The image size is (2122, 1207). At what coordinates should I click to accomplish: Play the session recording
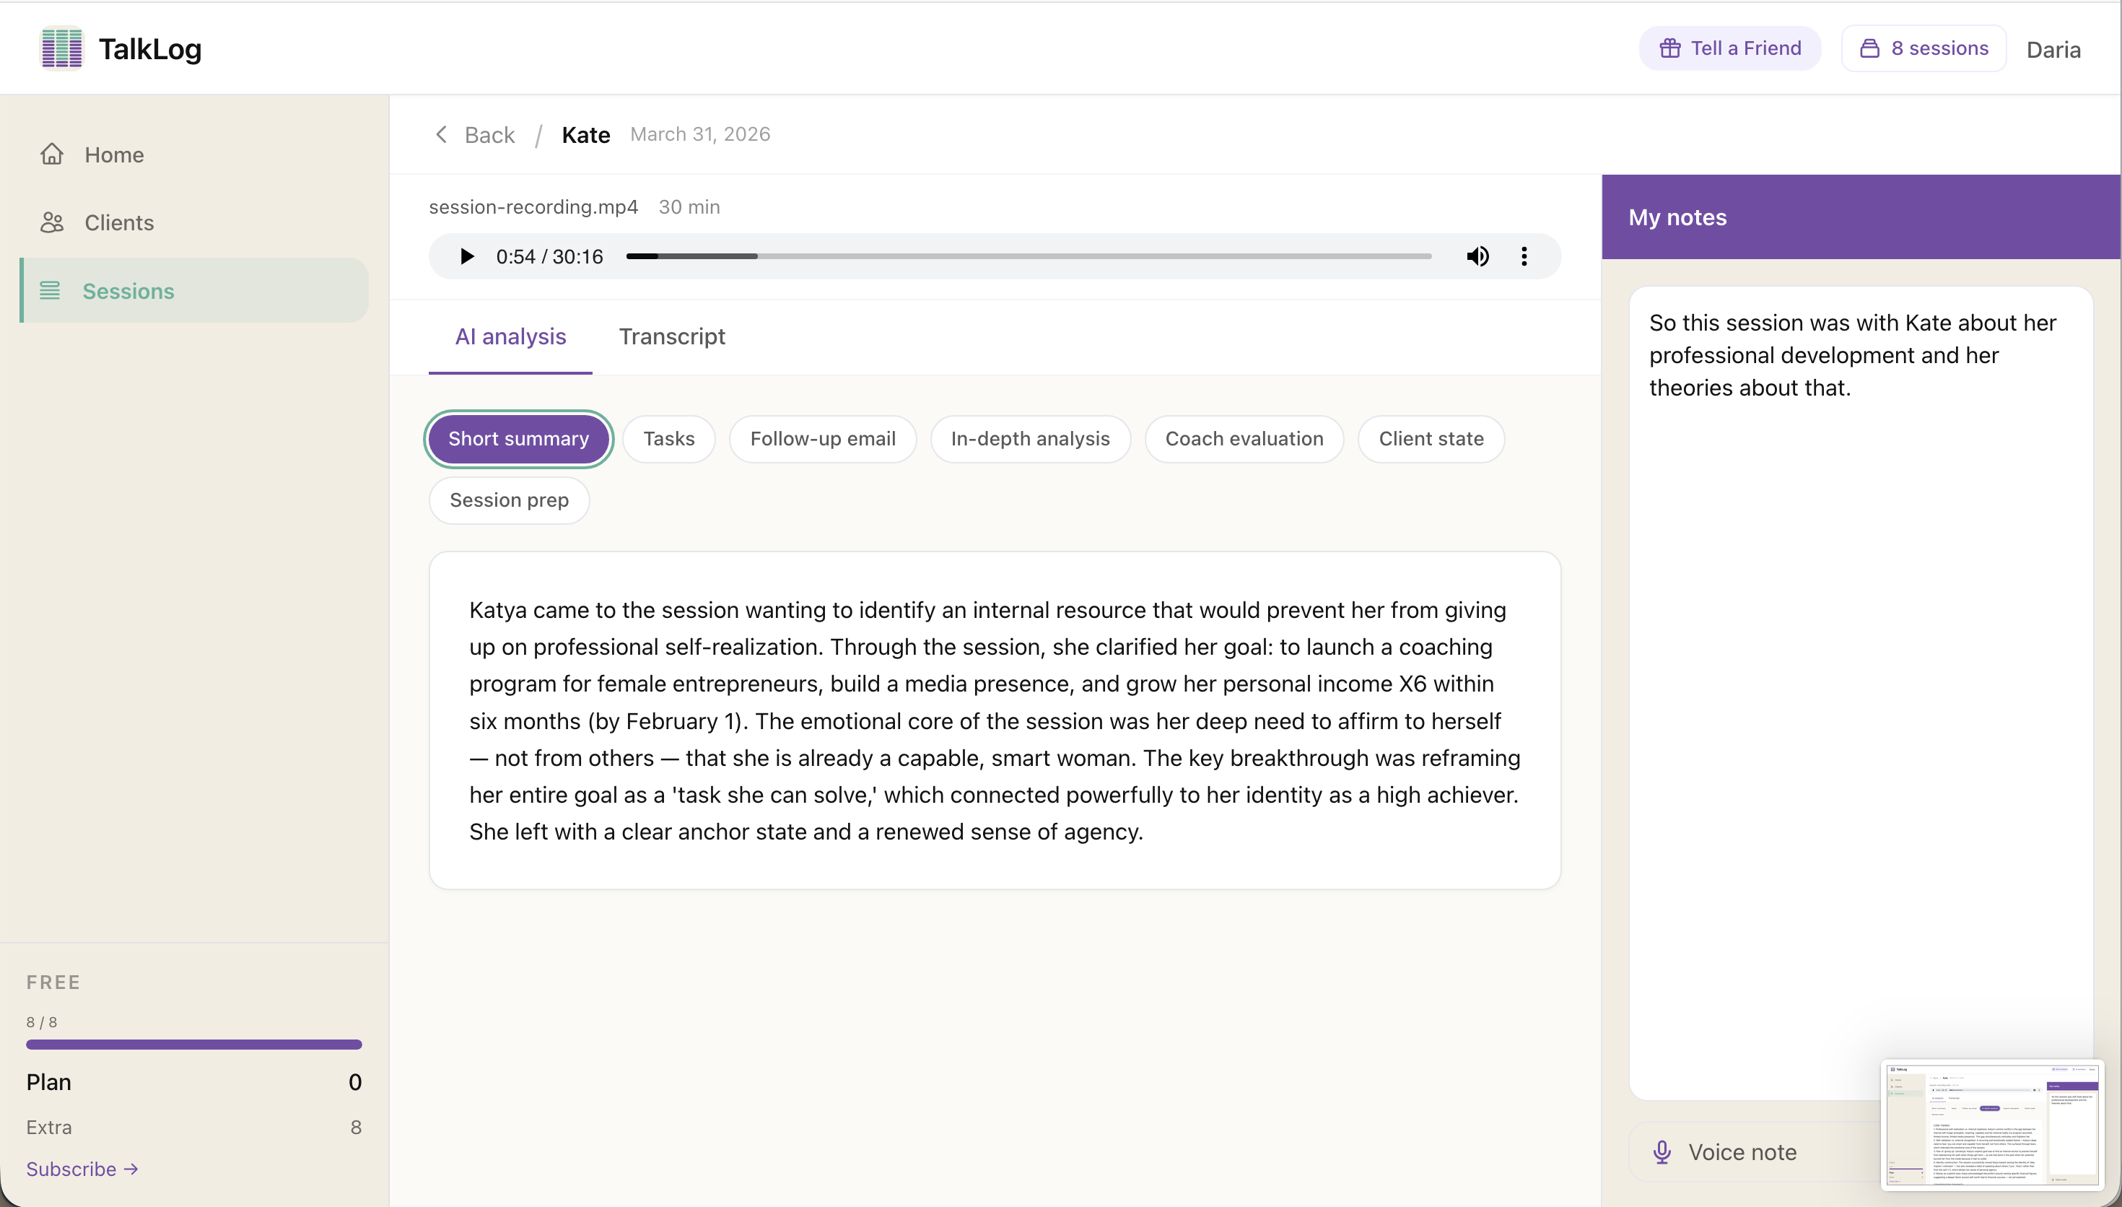point(466,256)
